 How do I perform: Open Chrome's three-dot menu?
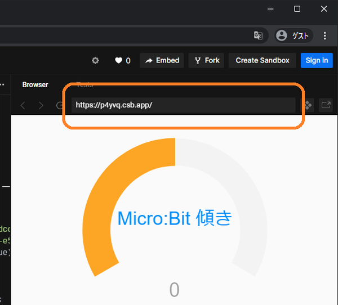coord(324,35)
